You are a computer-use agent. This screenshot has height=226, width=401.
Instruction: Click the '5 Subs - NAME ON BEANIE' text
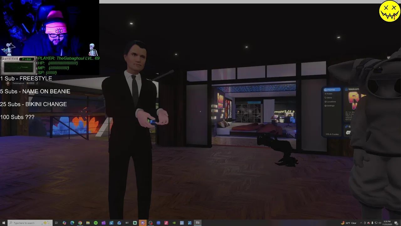point(35,91)
